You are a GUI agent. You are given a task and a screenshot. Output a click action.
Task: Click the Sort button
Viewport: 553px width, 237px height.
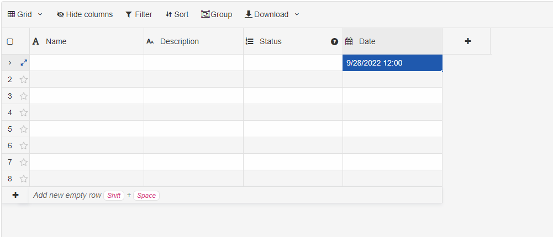[177, 14]
